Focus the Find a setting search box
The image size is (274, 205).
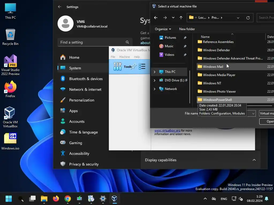coord(95,42)
